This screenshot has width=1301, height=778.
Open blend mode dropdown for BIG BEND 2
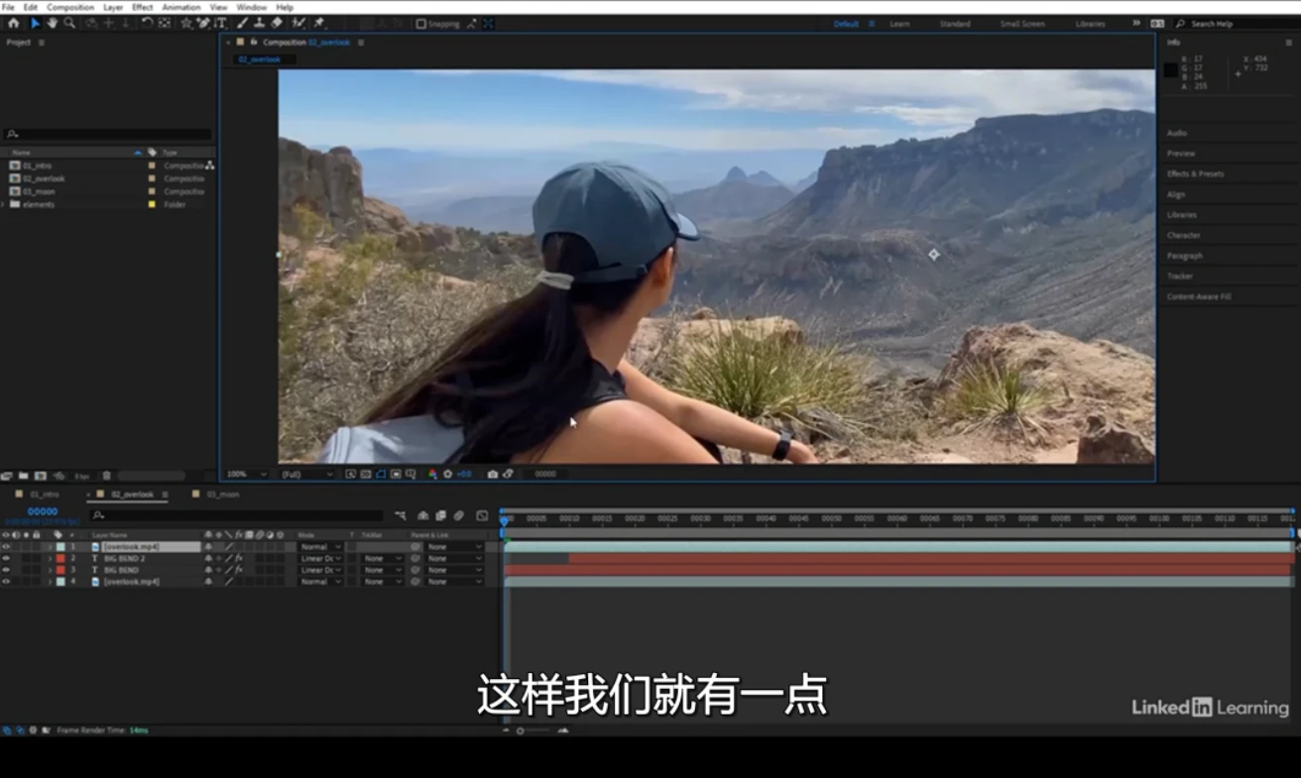pos(321,559)
